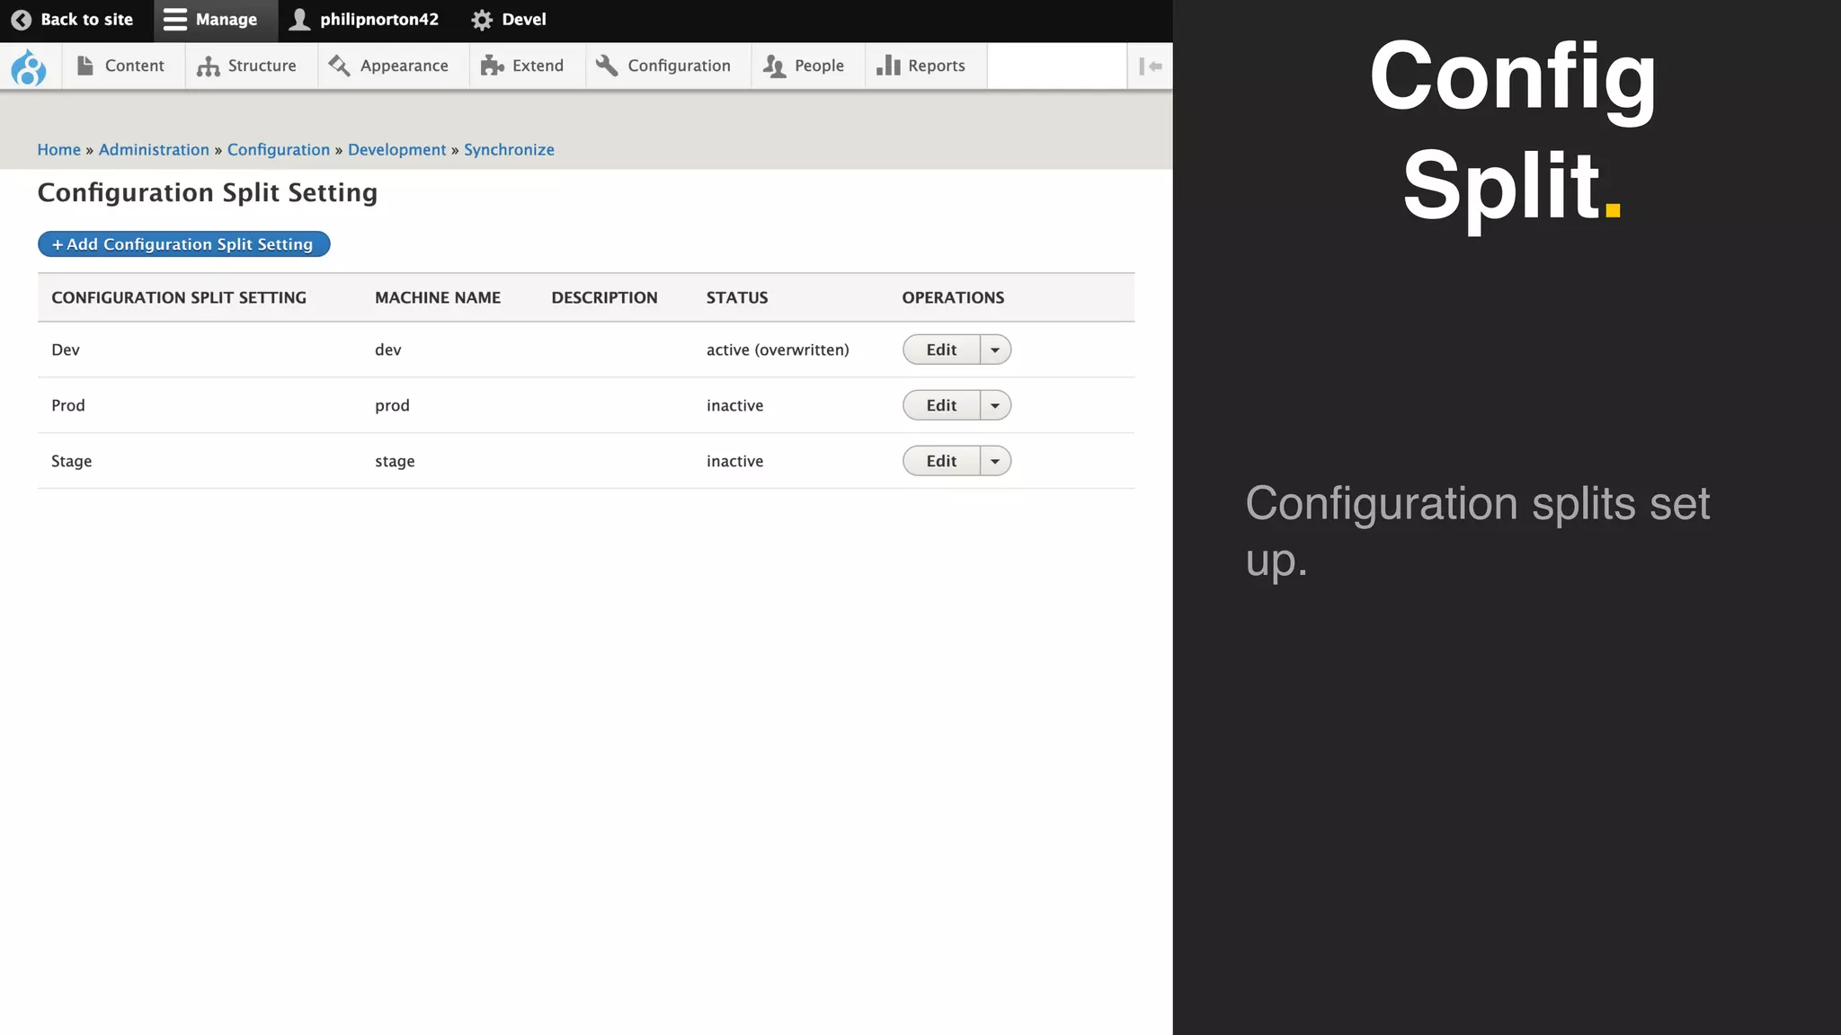Screen dimensions: 1841x1035
Task: Click the OPERATIONS column header
Action: click(953, 297)
